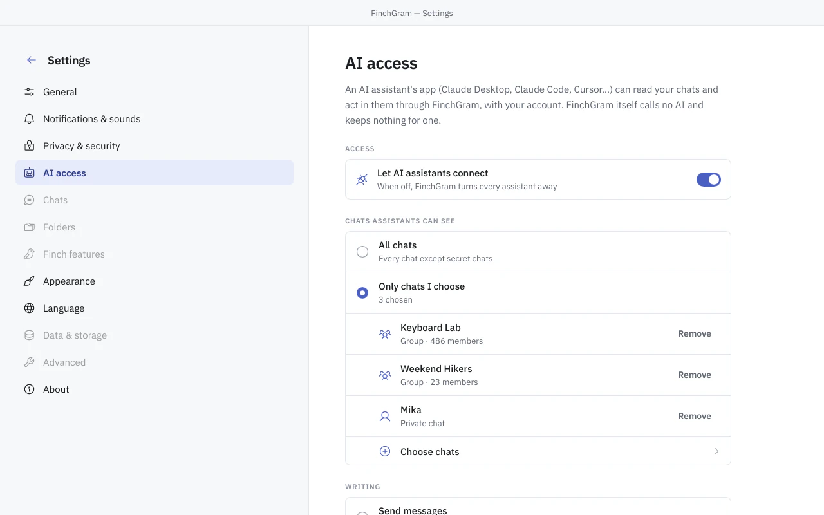Select the All chats radio button
Image resolution: width=824 pixels, height=515 pixels.
point(362,252)
